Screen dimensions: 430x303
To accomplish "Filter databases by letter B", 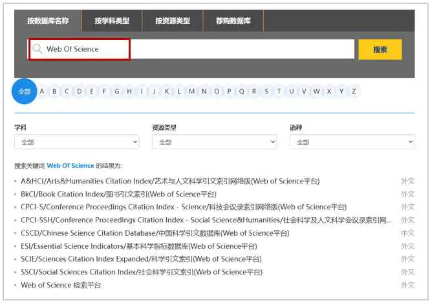I will (54, 92).
